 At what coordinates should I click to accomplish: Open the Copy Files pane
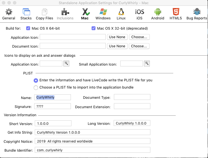tap(44, 14)
